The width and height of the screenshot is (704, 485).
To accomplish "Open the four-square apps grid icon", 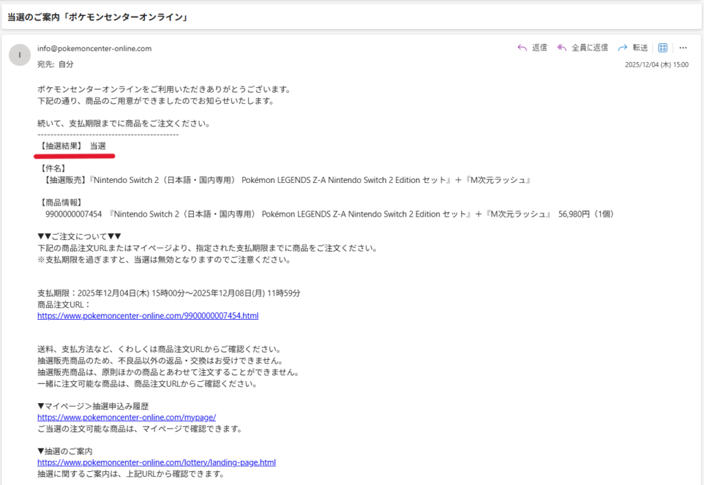I will coord(663,47).
